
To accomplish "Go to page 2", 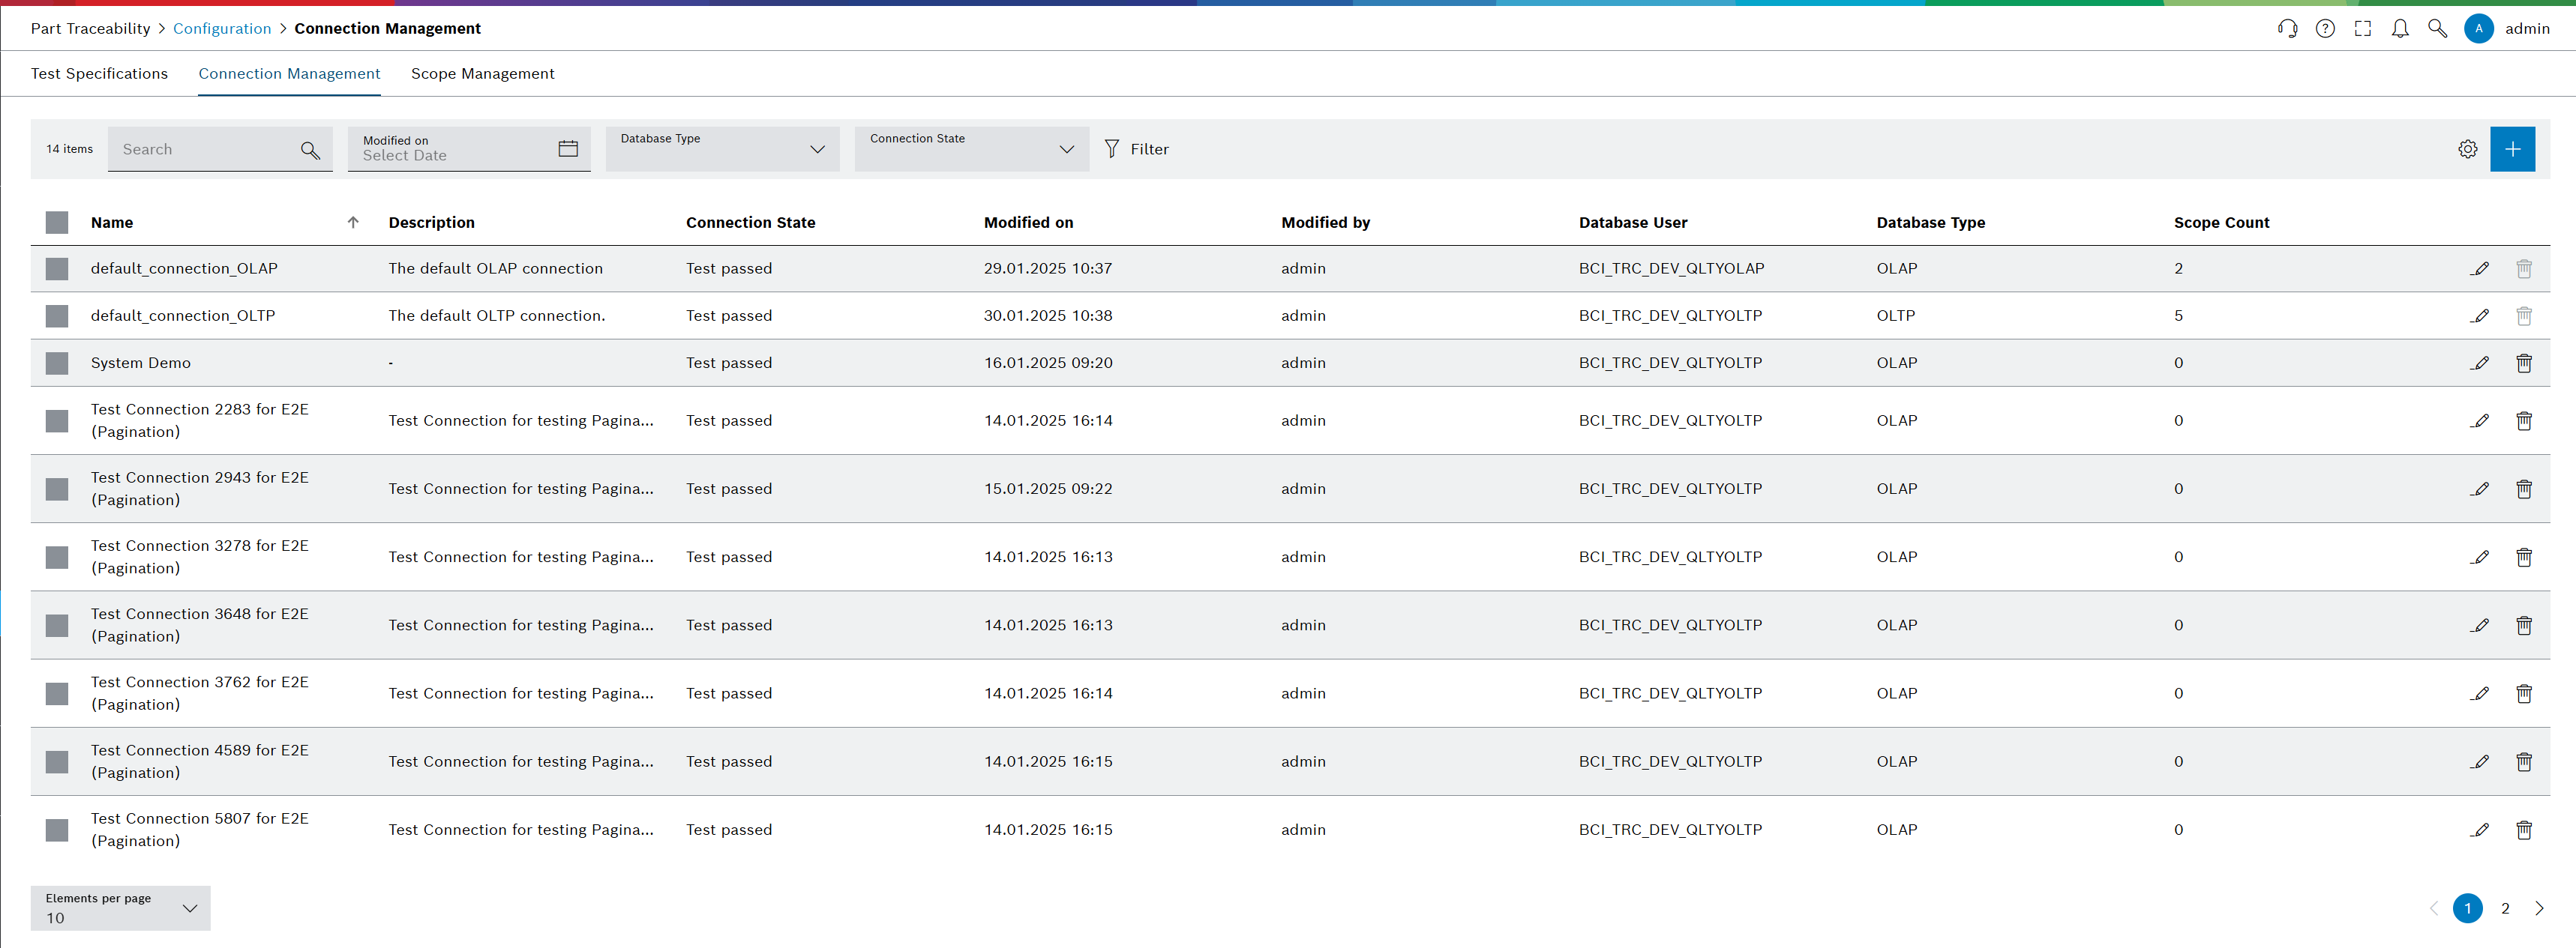I will click(2505, 909).
